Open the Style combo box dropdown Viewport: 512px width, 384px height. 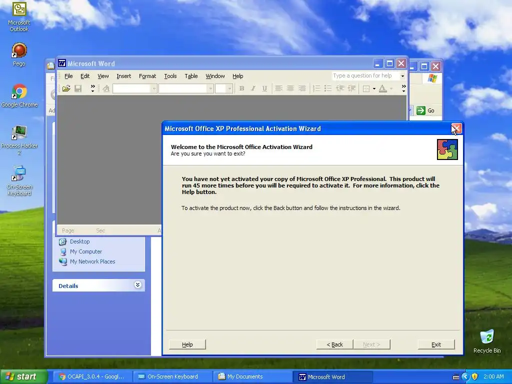coord(153,88)
